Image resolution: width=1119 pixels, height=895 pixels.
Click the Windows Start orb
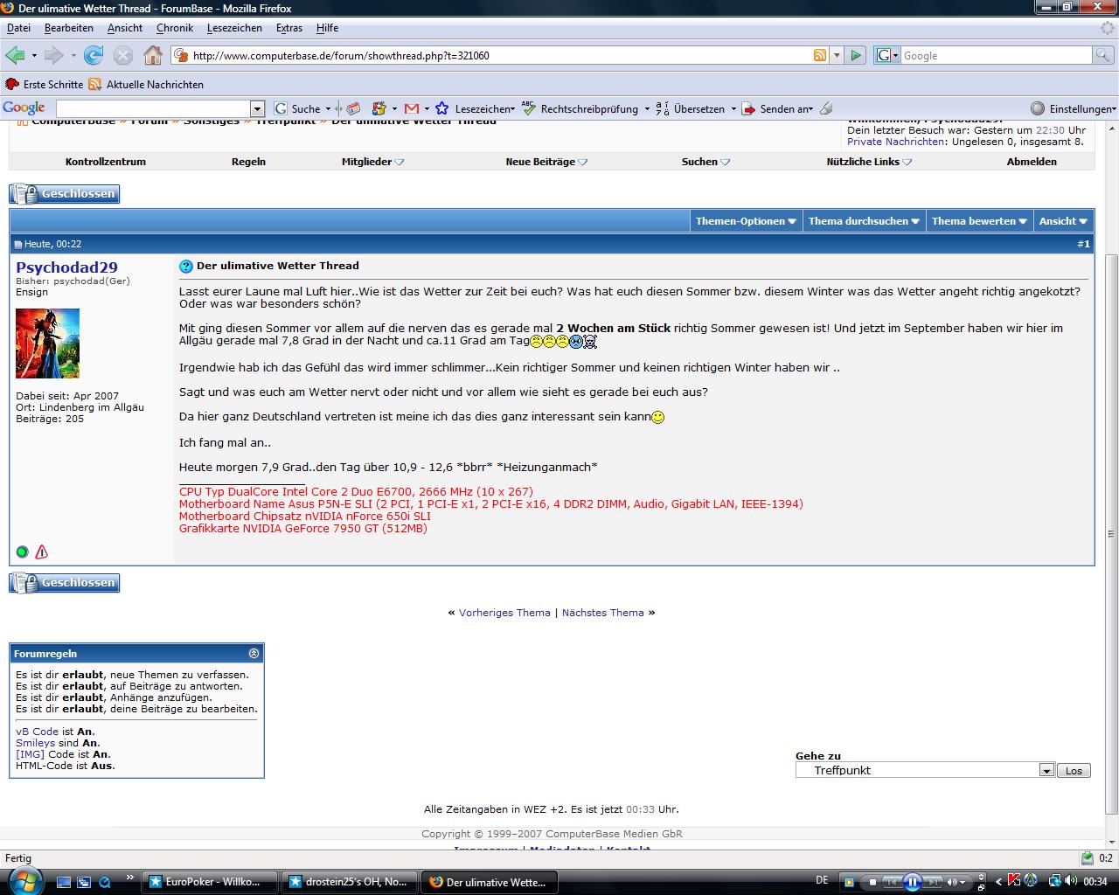pyautogui.click(x=24, y=880)
